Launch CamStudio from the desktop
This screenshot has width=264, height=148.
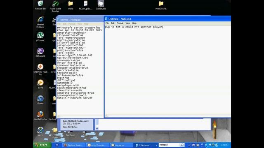[x=101, y=5]
